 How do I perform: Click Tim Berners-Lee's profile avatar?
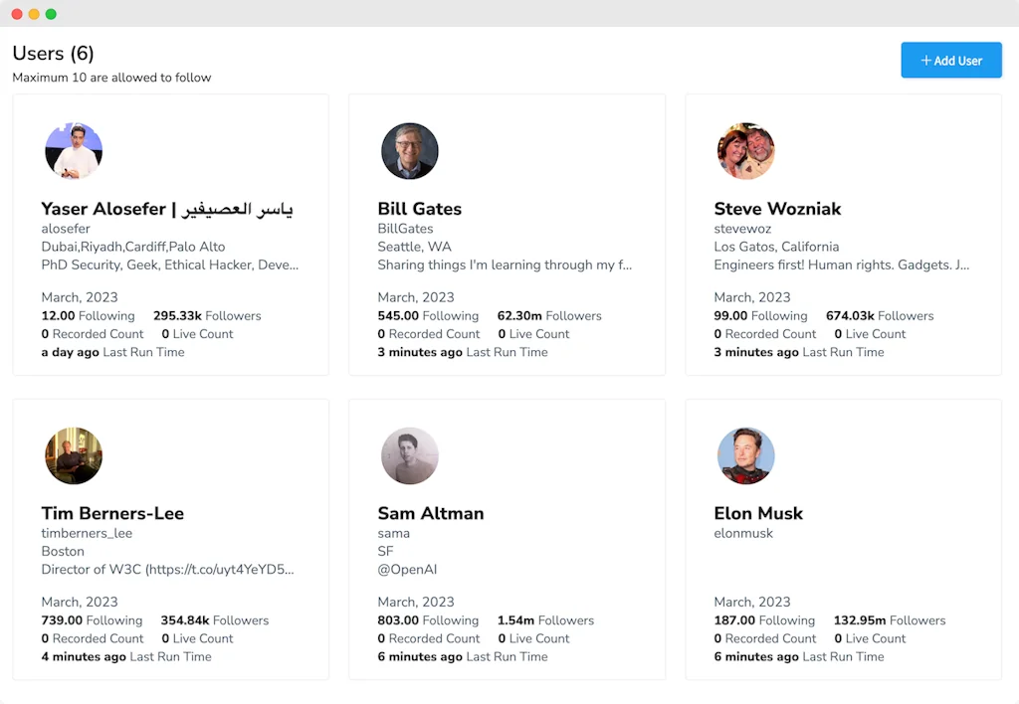[74, 455]
